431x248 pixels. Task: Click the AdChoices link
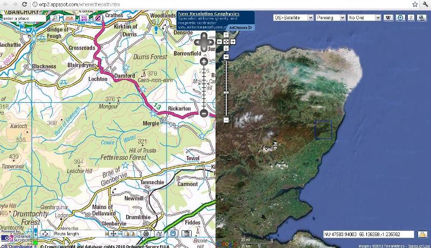point(240,27)
